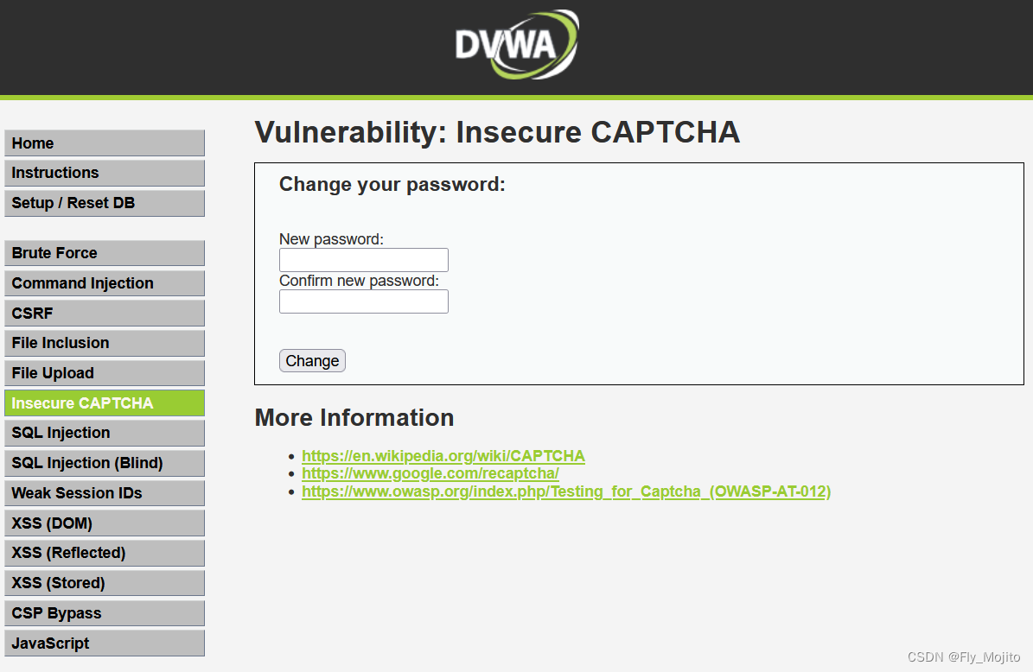This screenshot has height=672, width=1033.
Task: Open the Home page from sidebar
Action: pyautogui.click(x=104, y=143)
